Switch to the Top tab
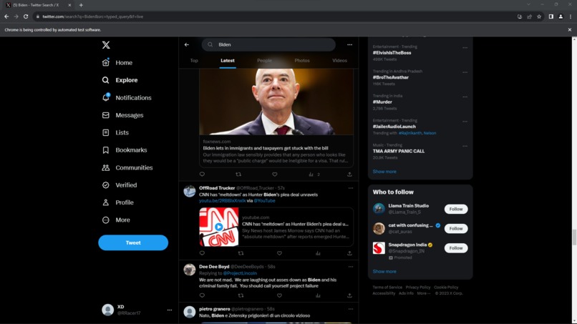The height and width of the screenshot is (324, 577). tap(194, 60)
